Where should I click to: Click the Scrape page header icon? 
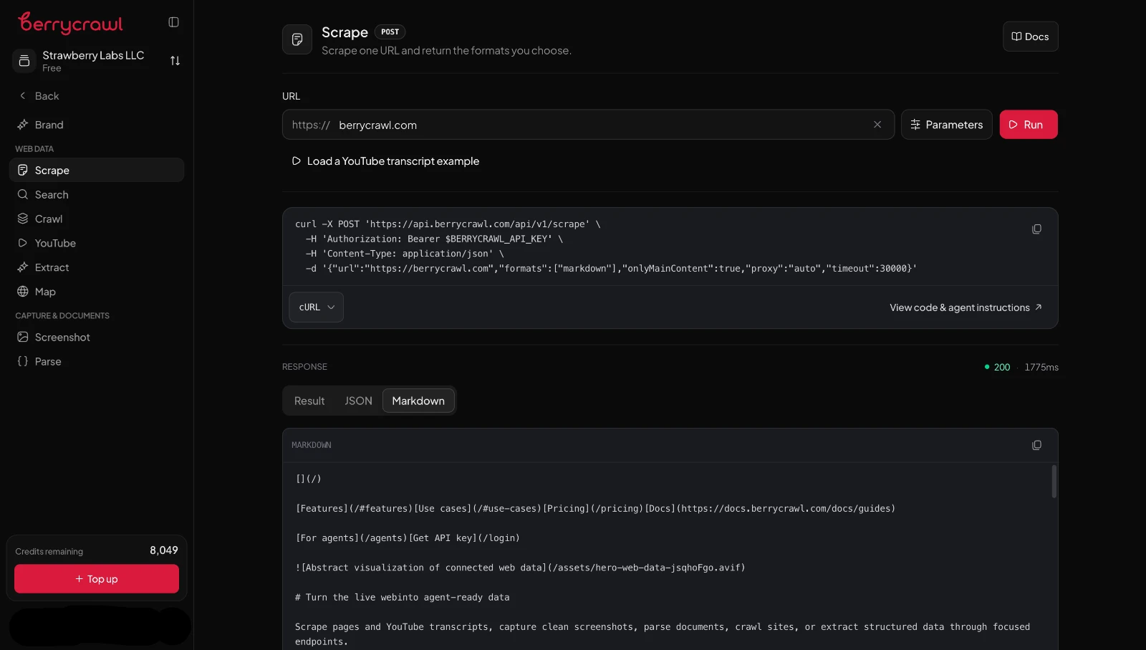point(297,39)
